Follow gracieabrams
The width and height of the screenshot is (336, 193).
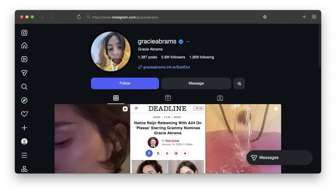coord(125,83)
